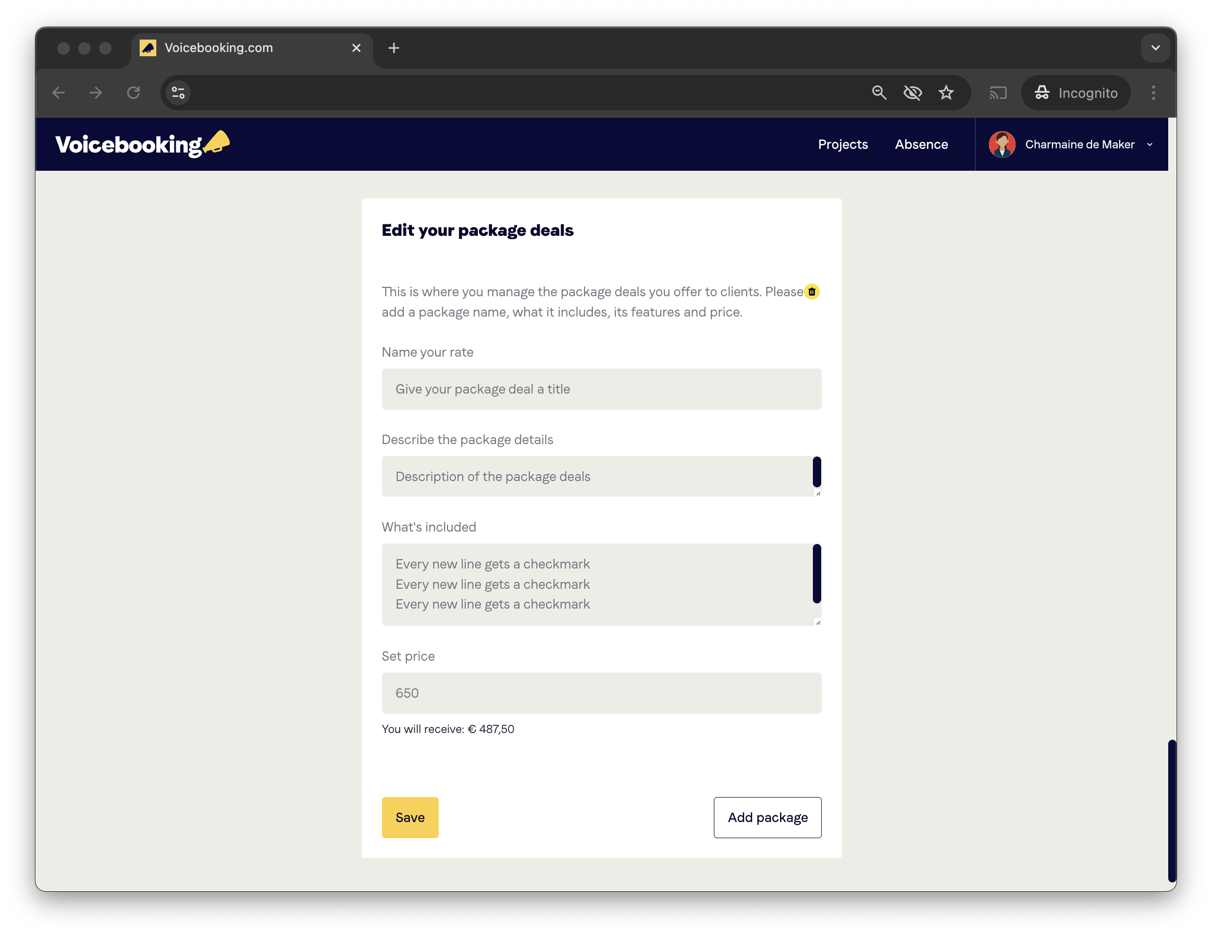
Task: Click the description textarea resize handle
Action: (x=817, y=492)
